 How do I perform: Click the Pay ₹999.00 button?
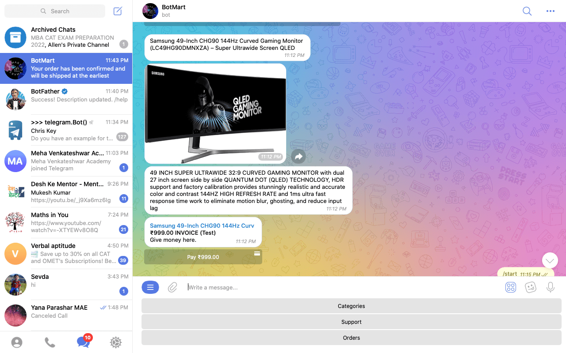click(203, 257)
